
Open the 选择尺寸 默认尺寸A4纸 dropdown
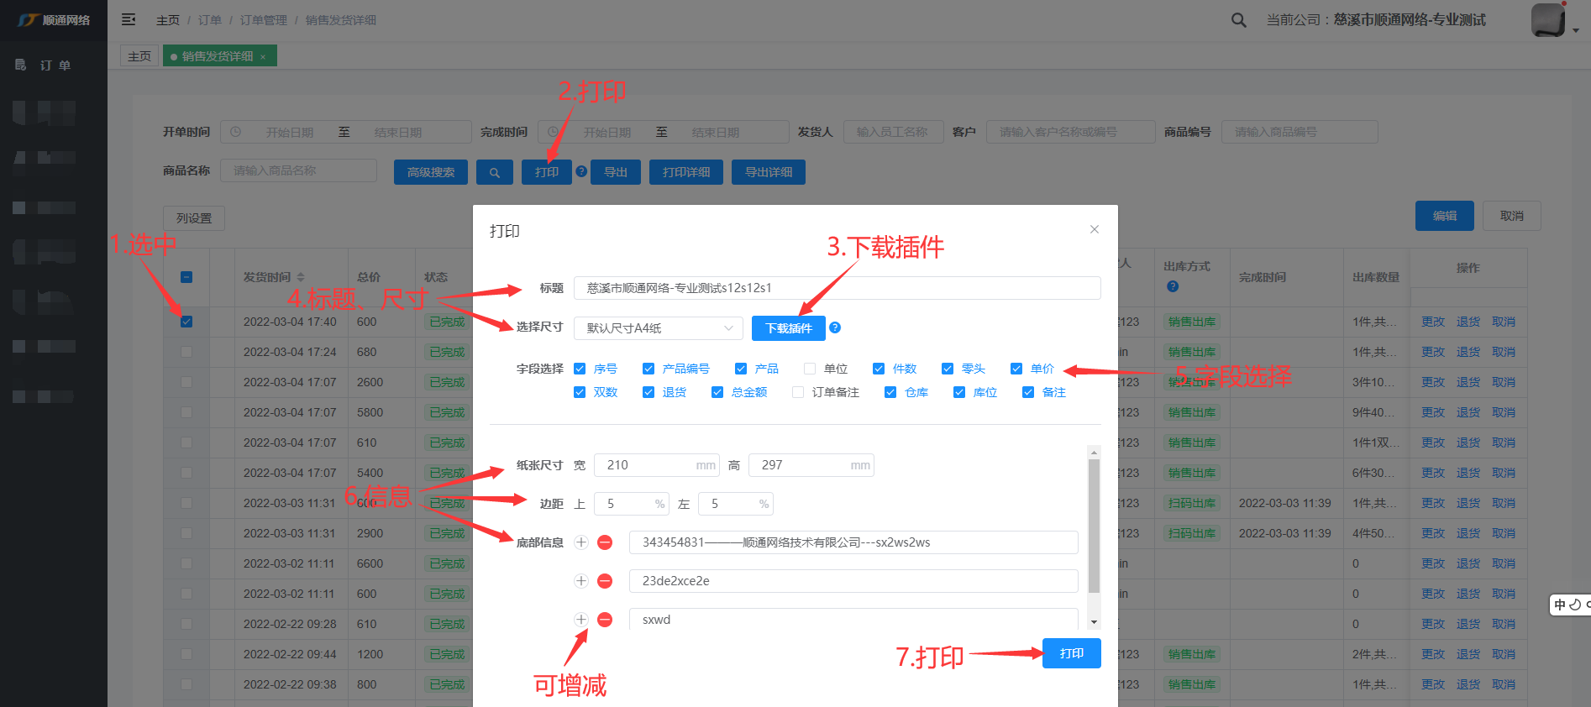[658, 328]
